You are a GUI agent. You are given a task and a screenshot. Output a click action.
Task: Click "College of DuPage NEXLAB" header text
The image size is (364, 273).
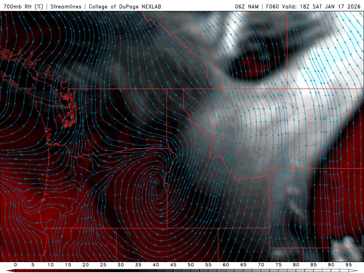pos(125,6)
